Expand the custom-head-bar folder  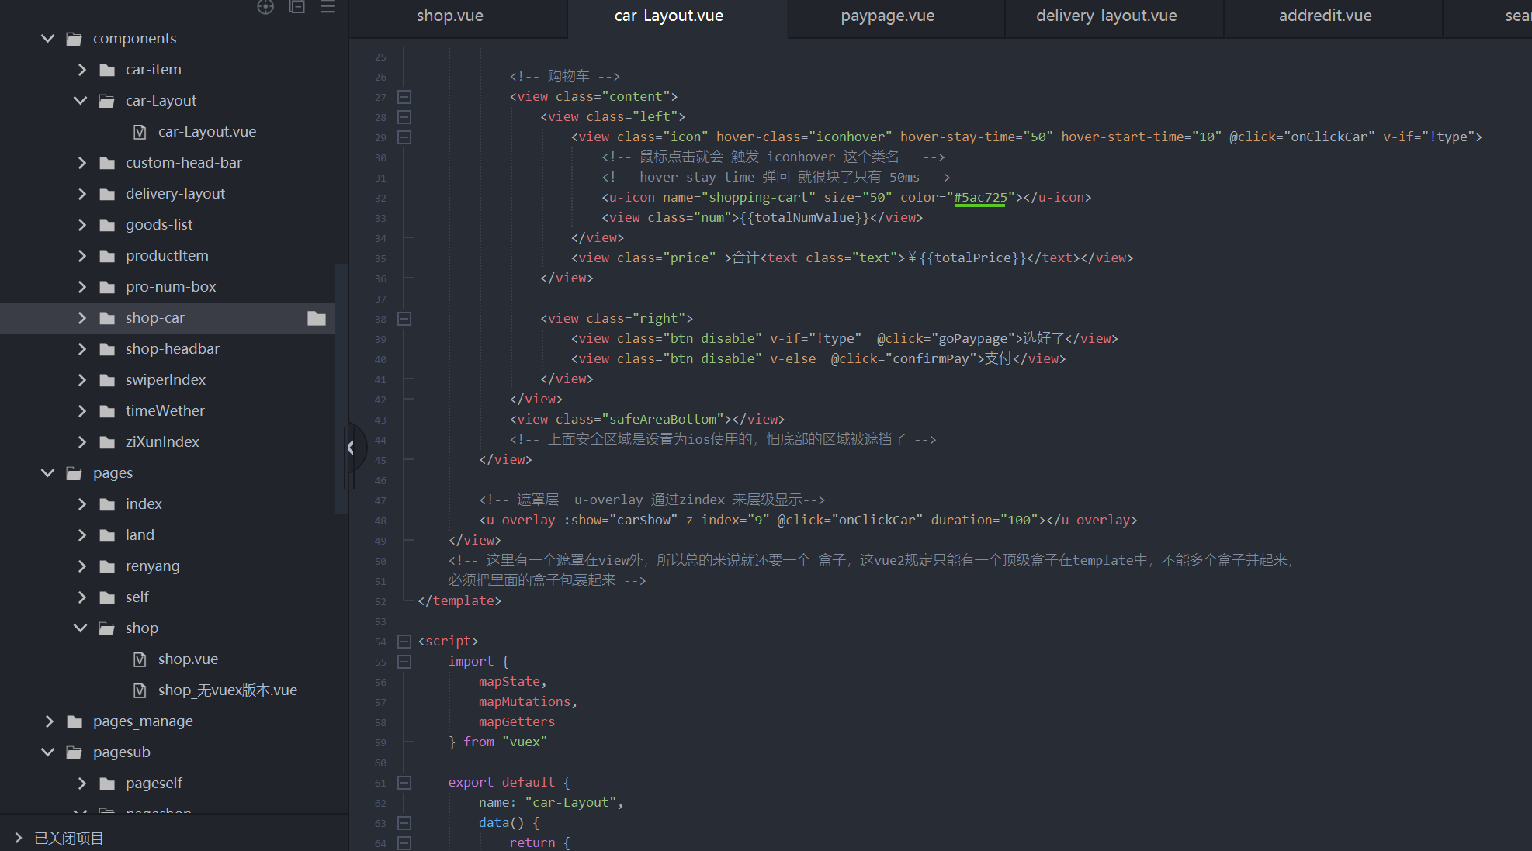click(81, 163)
